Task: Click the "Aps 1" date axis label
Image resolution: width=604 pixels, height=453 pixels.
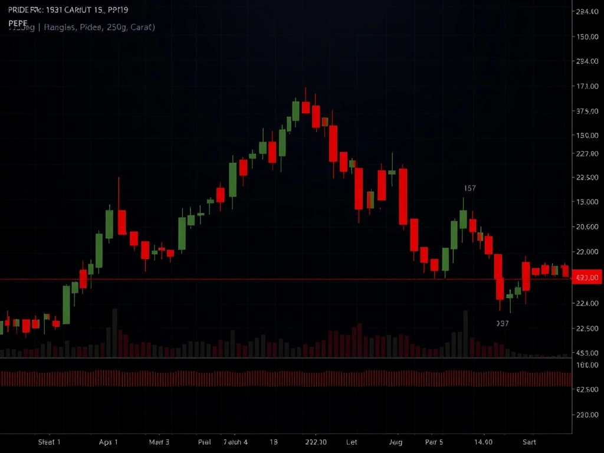Action: (x=109, y=442)
